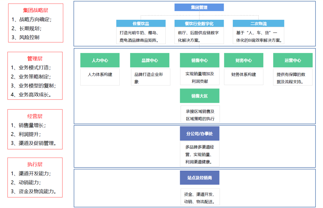Select the 站点及经销商 node
This screenshot has height=208, width=323.
coord(199,177)
